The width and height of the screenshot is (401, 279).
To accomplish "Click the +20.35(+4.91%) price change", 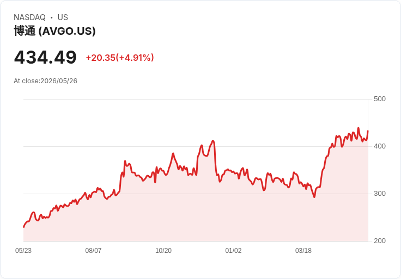I will 120,58.
